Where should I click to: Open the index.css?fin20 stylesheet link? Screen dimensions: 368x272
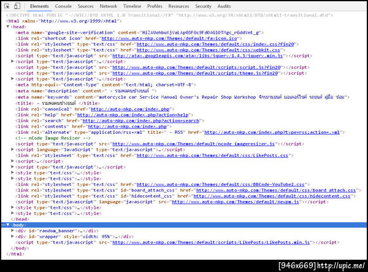[215, 44]
